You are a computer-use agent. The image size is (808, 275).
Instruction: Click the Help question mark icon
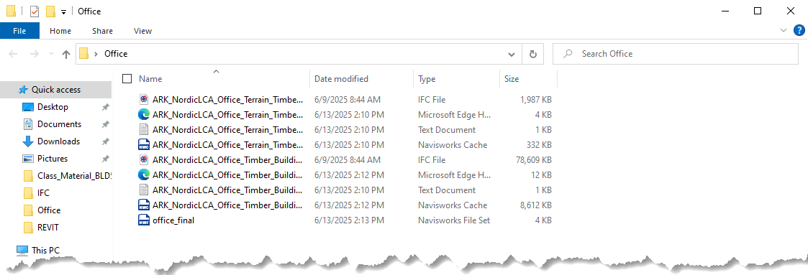798,31
